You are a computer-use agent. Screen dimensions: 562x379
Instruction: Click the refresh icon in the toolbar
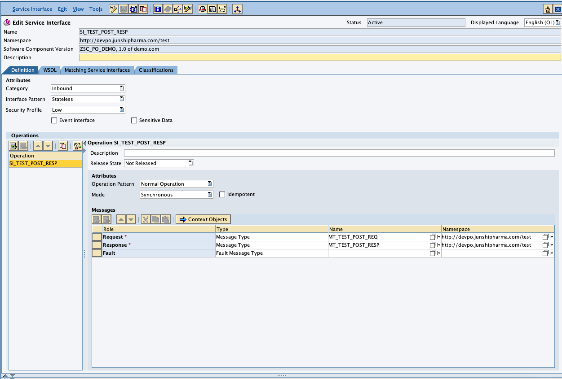(133, 9)
